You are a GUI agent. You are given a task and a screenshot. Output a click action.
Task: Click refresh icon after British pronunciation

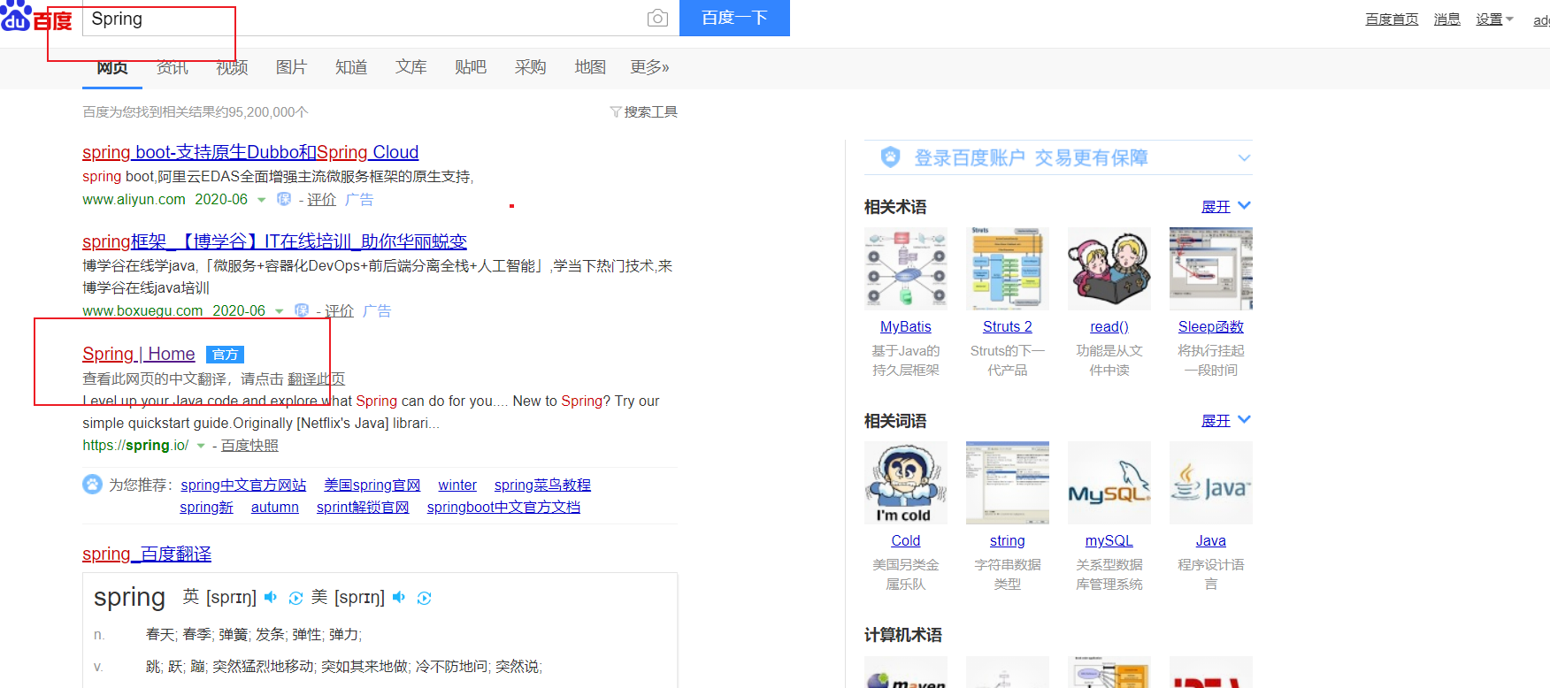(x=295, y=598)
